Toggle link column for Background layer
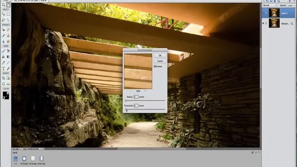The height and width of the screenshot is (167, 297). pyautogui.click(x=266, y=23)
